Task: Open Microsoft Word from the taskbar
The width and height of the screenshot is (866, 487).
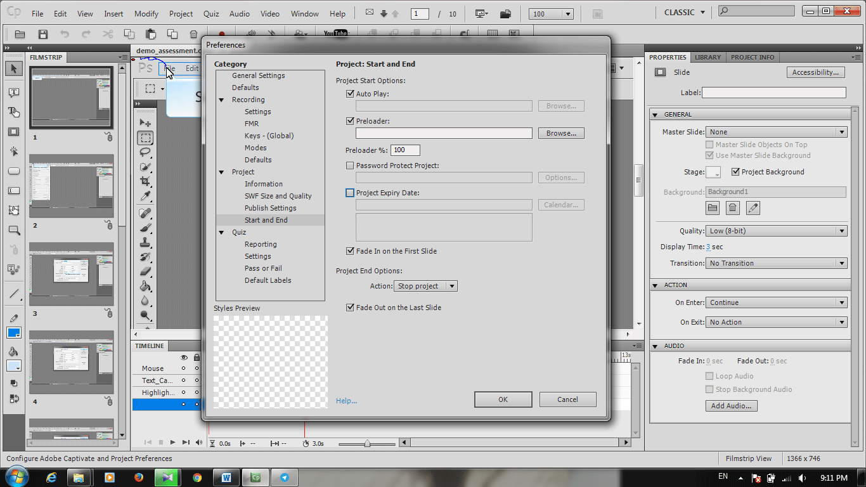Action: click(x=226, y=477)
